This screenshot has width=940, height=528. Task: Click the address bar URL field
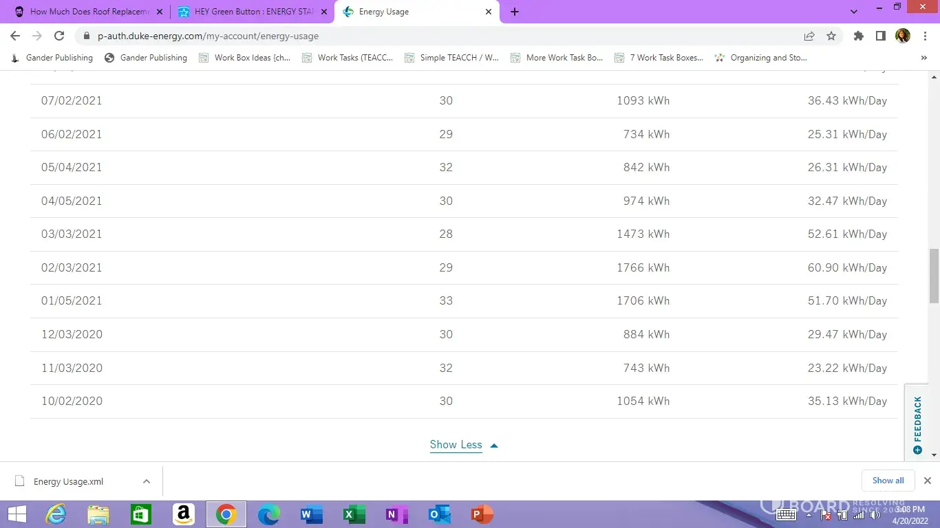click(x=440, y=36)
